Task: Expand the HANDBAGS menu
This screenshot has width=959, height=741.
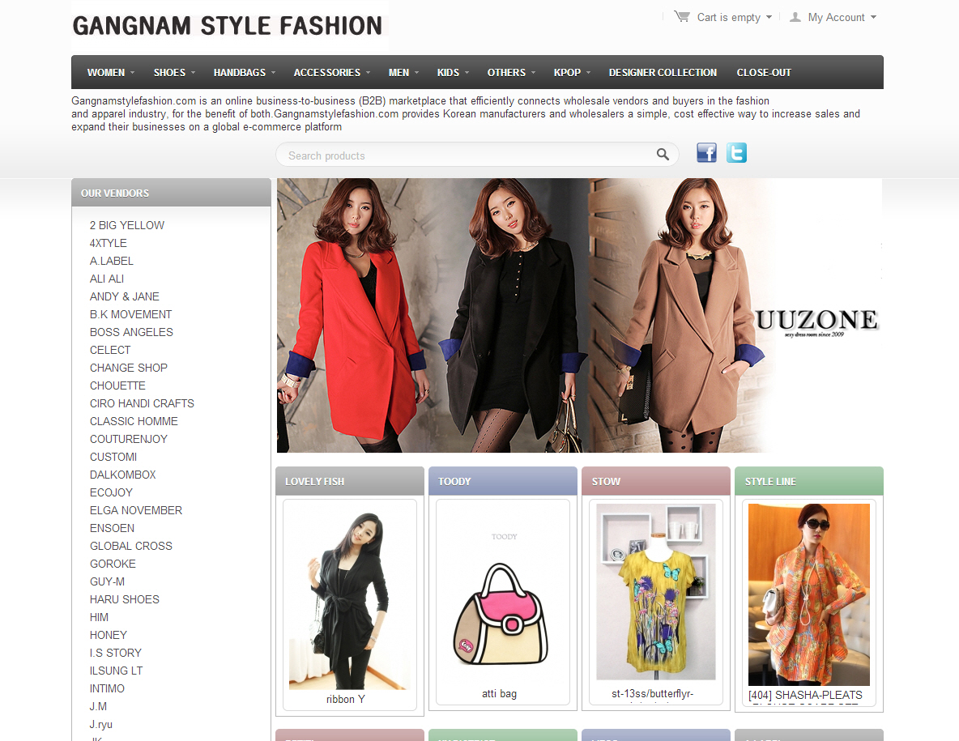Action: 245,72
